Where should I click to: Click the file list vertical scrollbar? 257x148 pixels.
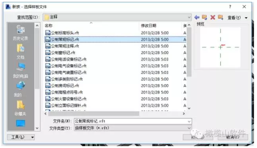tap(189, 52)
